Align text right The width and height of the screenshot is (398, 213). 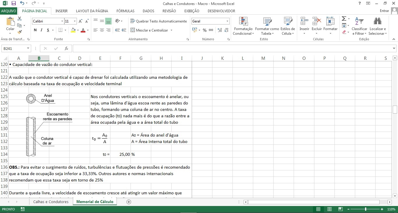108,30
